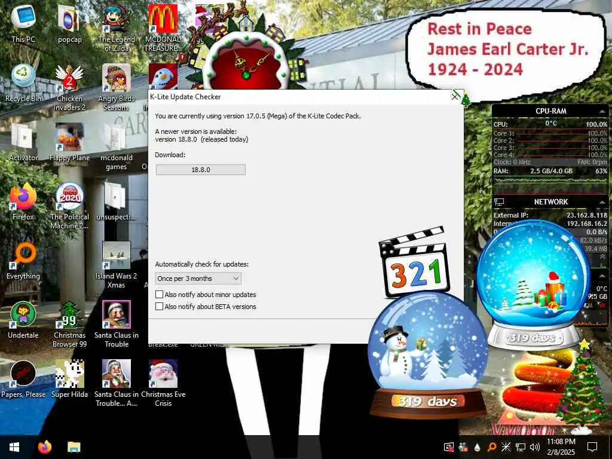Launch Christmas Eve Crisis shortcut

click(163, 384)
